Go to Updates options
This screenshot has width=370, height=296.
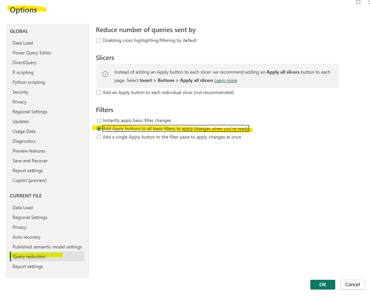[x=21, y=122]
